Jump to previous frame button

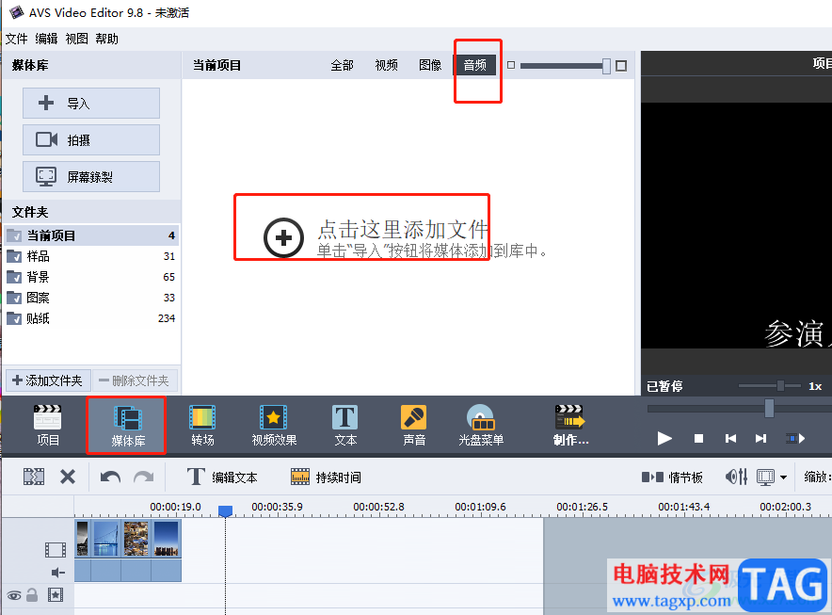730,438
